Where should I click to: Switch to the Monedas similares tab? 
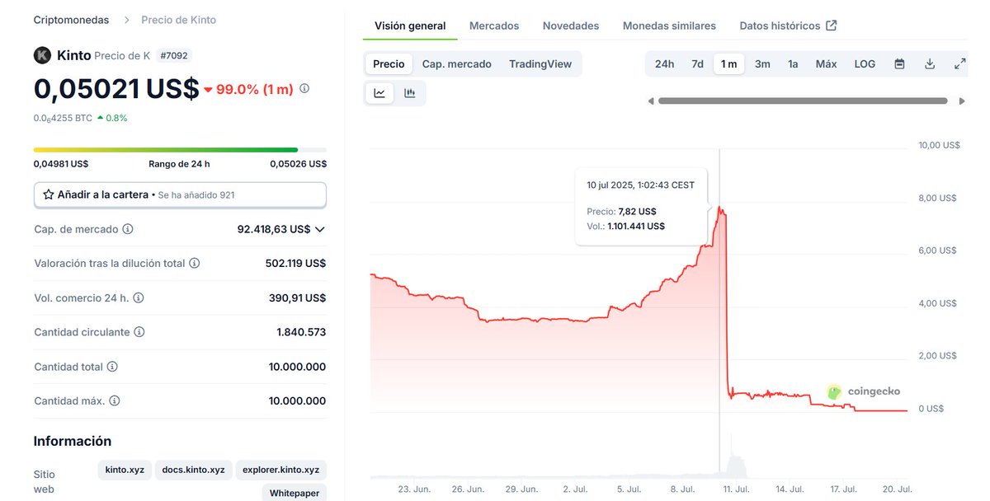669,26
